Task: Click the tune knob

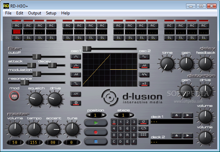Action: coord(72,129)
